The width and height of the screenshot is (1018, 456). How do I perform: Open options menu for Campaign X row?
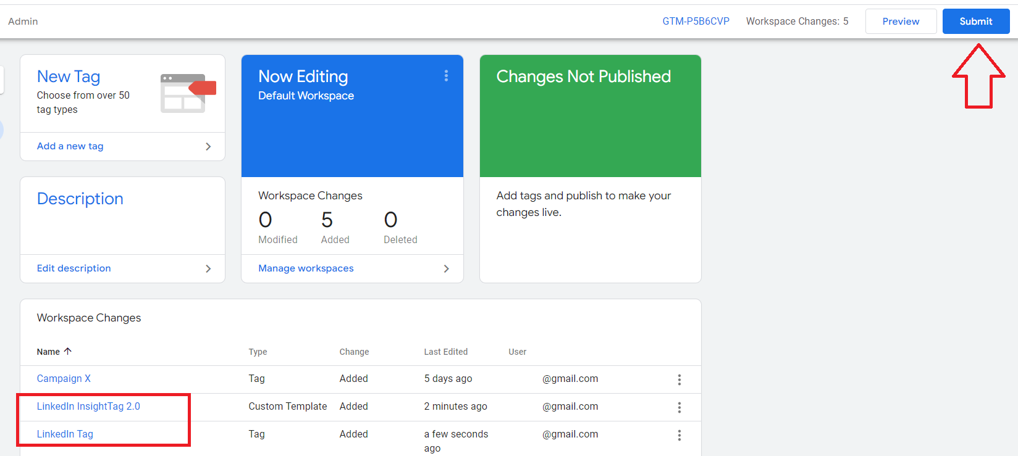tap(679, 379)
